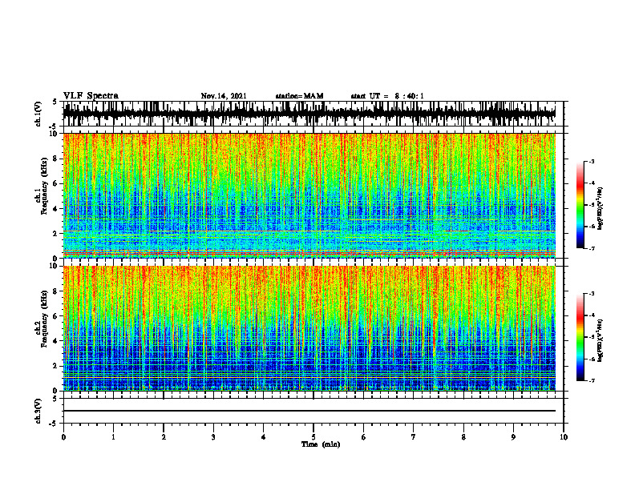
Task: Click inside the ch.2 spectrogram
Action: pos(309,328)
